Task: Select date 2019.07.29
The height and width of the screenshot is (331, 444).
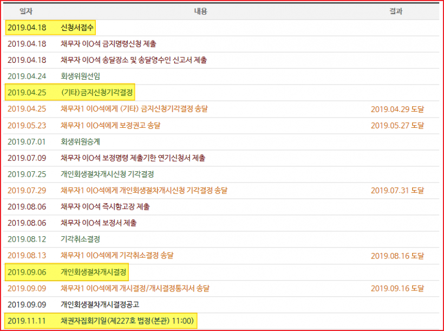Action: pos(27,190)
